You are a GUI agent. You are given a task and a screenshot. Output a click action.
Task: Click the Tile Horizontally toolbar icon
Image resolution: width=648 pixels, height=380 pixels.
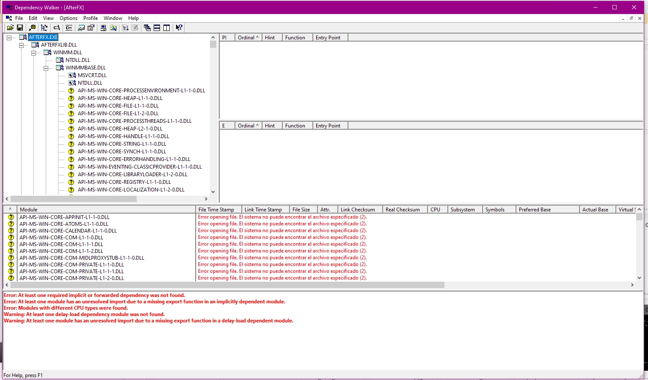(157, 28)
